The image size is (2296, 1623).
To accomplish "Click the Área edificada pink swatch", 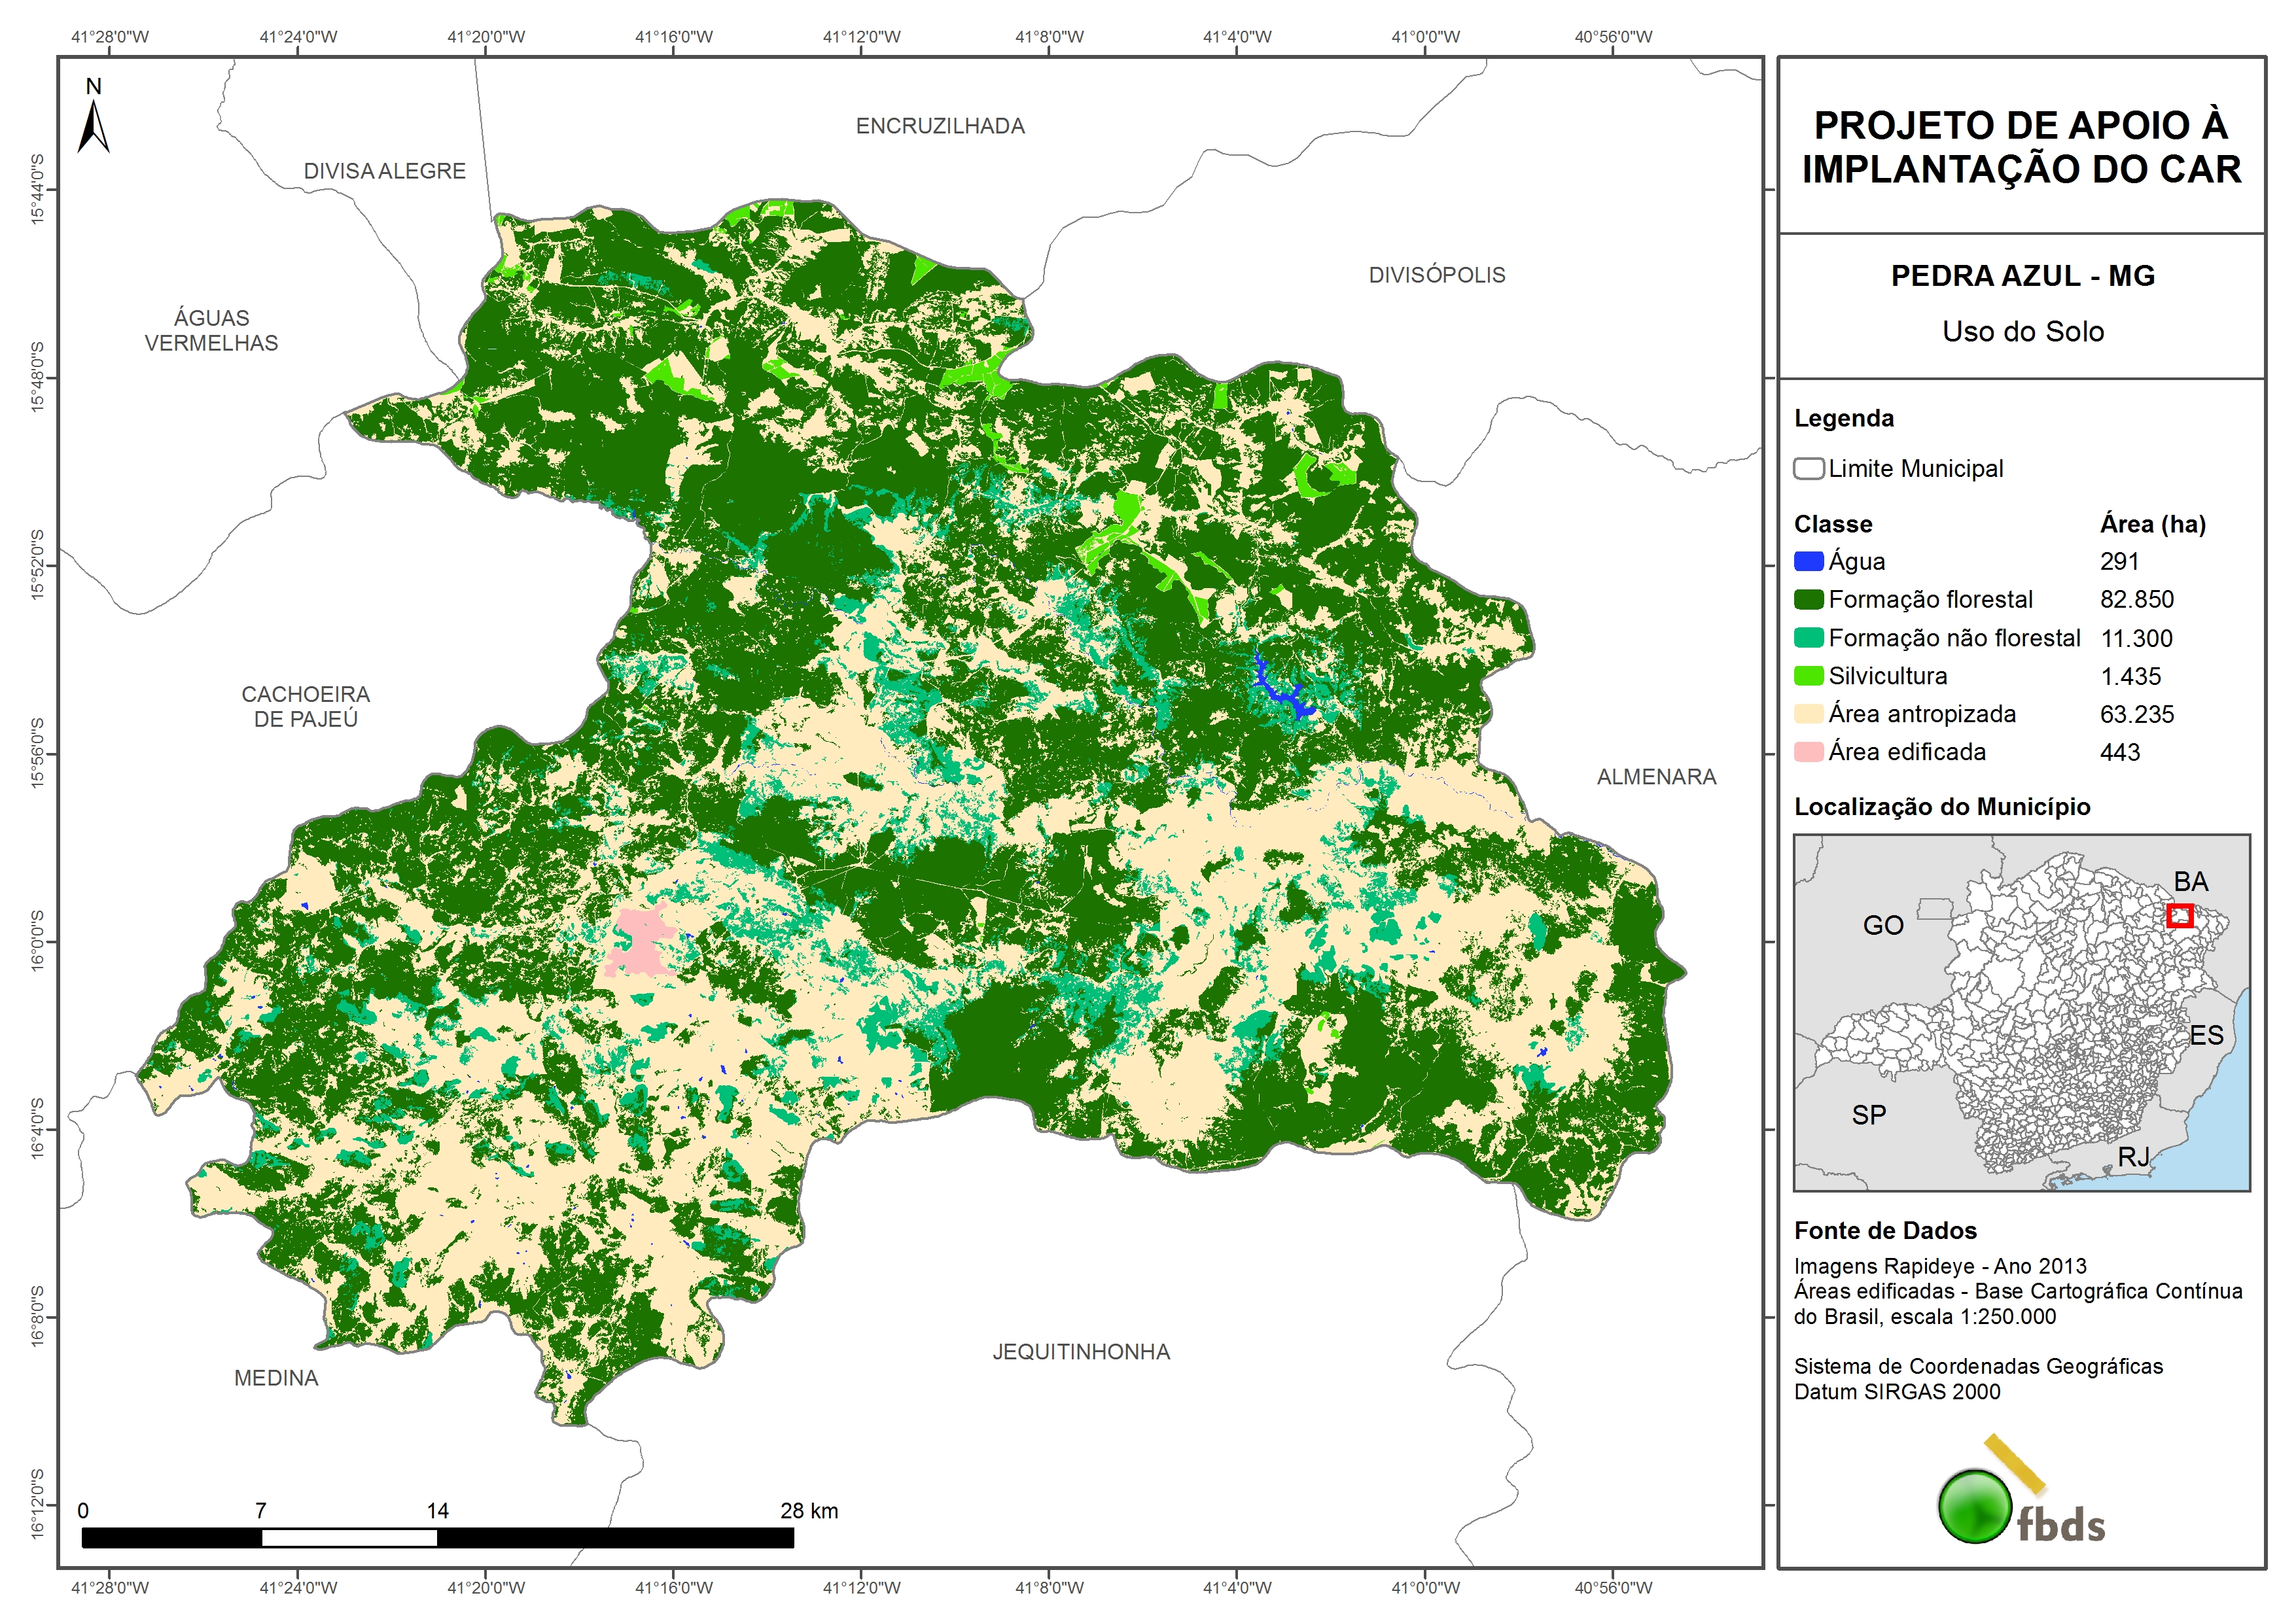I will (x=1808, y=752).
